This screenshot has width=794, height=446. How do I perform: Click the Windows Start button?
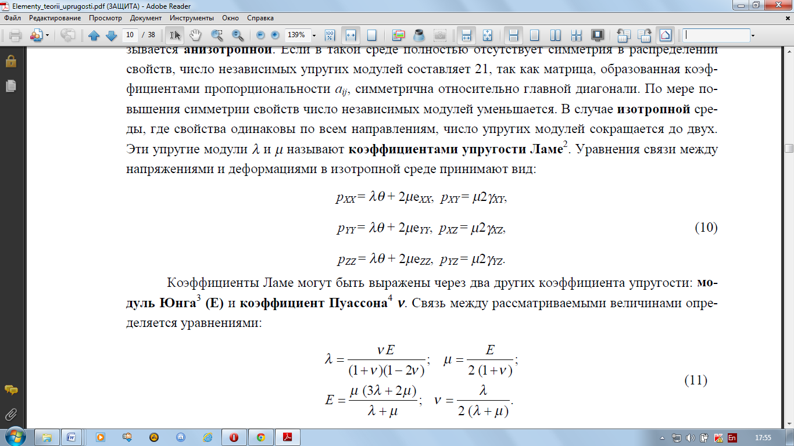[14, 437]
